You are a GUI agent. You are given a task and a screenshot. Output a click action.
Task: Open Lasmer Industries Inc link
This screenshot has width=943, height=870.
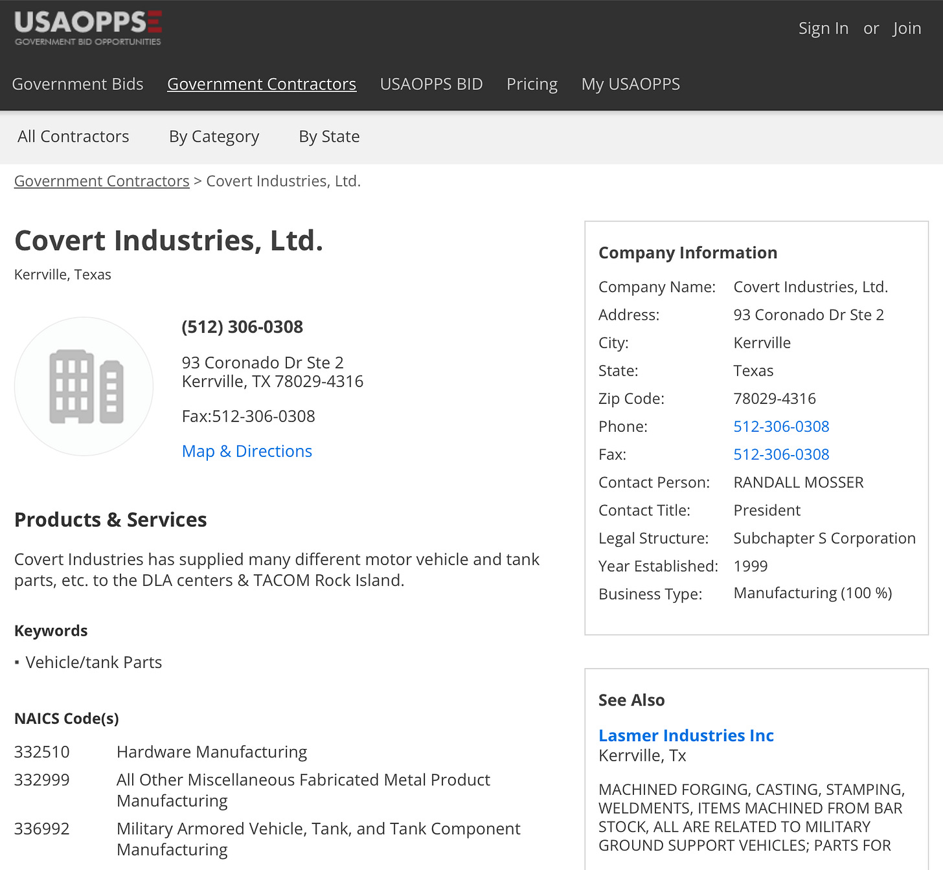686,735
